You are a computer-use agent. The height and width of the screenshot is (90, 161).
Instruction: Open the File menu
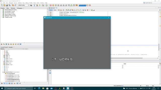coord(1,3)
